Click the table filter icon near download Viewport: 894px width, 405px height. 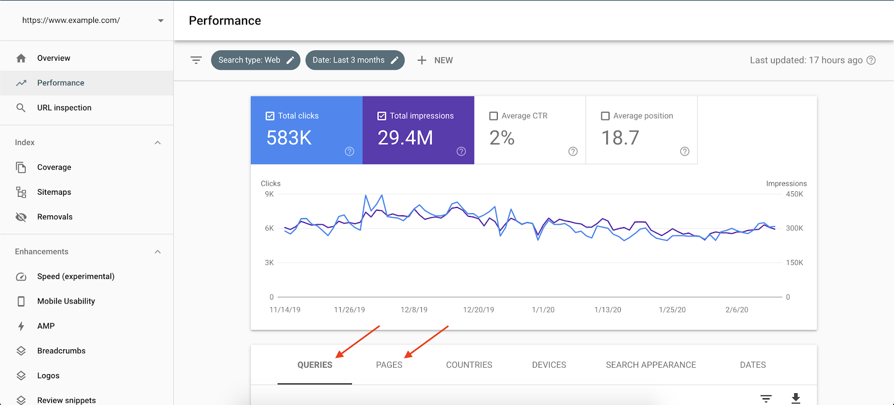click(765, 398)
